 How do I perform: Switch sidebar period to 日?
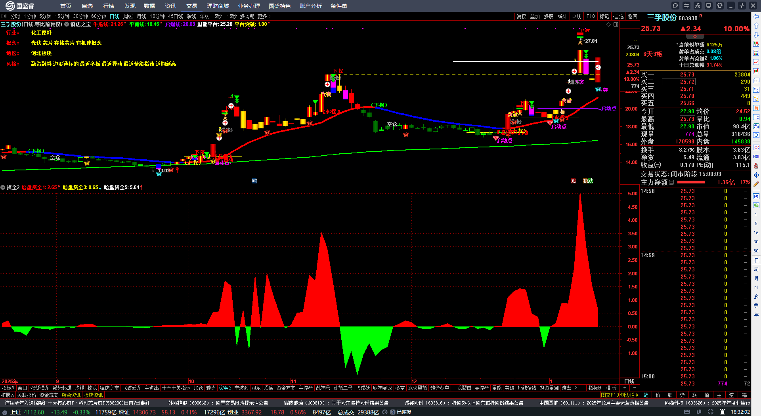point(756,260)
